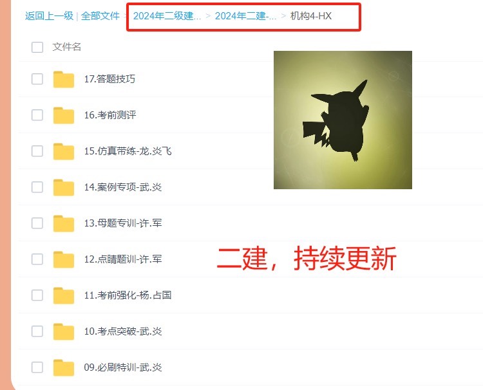Image resolution: width=483 pixels, height=390 pixels.
Task: Click folder icon for 13.母题专训-许.军
Action: pos(64,223)
